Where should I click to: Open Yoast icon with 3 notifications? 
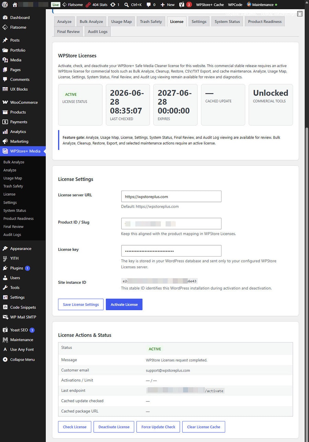pos(185,5)
